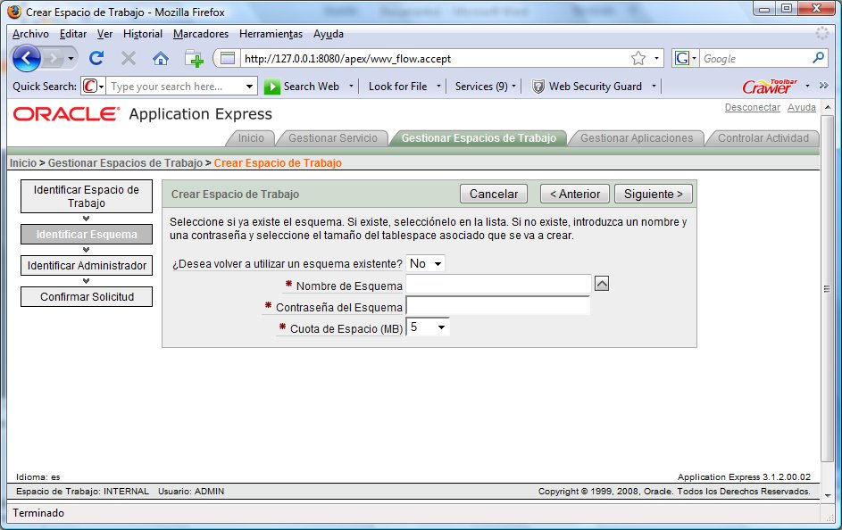The height and width of the screenshot is (530, 842).
Task: Click Look for File in the toolbar
Action: pos(397,87)
